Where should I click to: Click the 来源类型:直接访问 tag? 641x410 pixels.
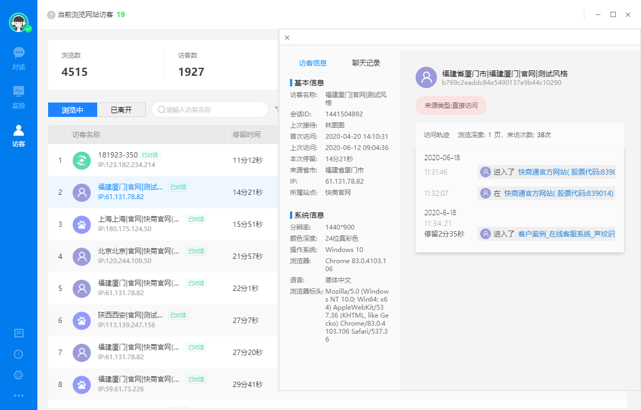point(451,106)
